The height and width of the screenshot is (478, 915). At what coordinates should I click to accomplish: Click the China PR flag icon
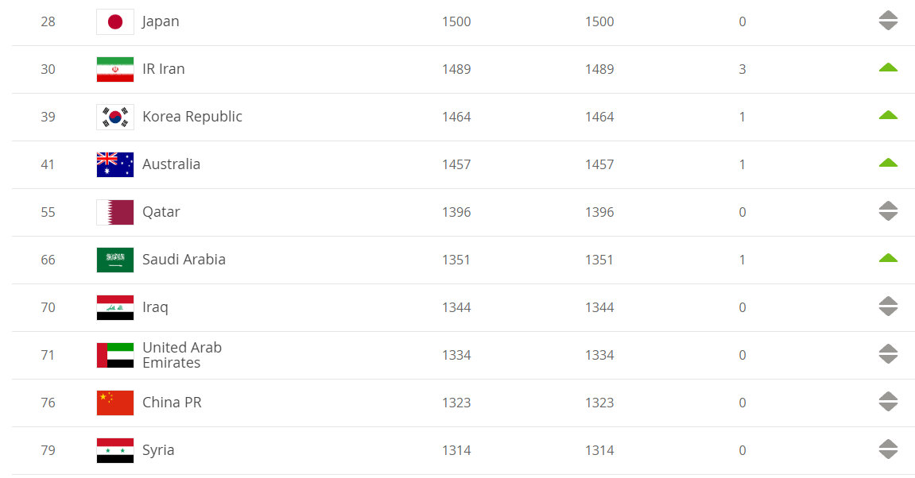click(x=115, y=403)
